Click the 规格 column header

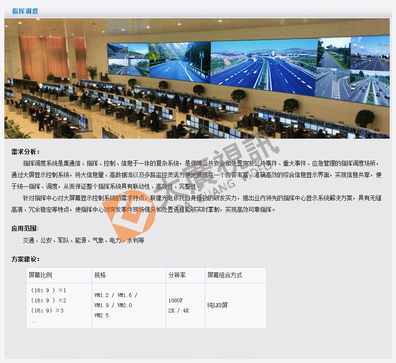100,275
